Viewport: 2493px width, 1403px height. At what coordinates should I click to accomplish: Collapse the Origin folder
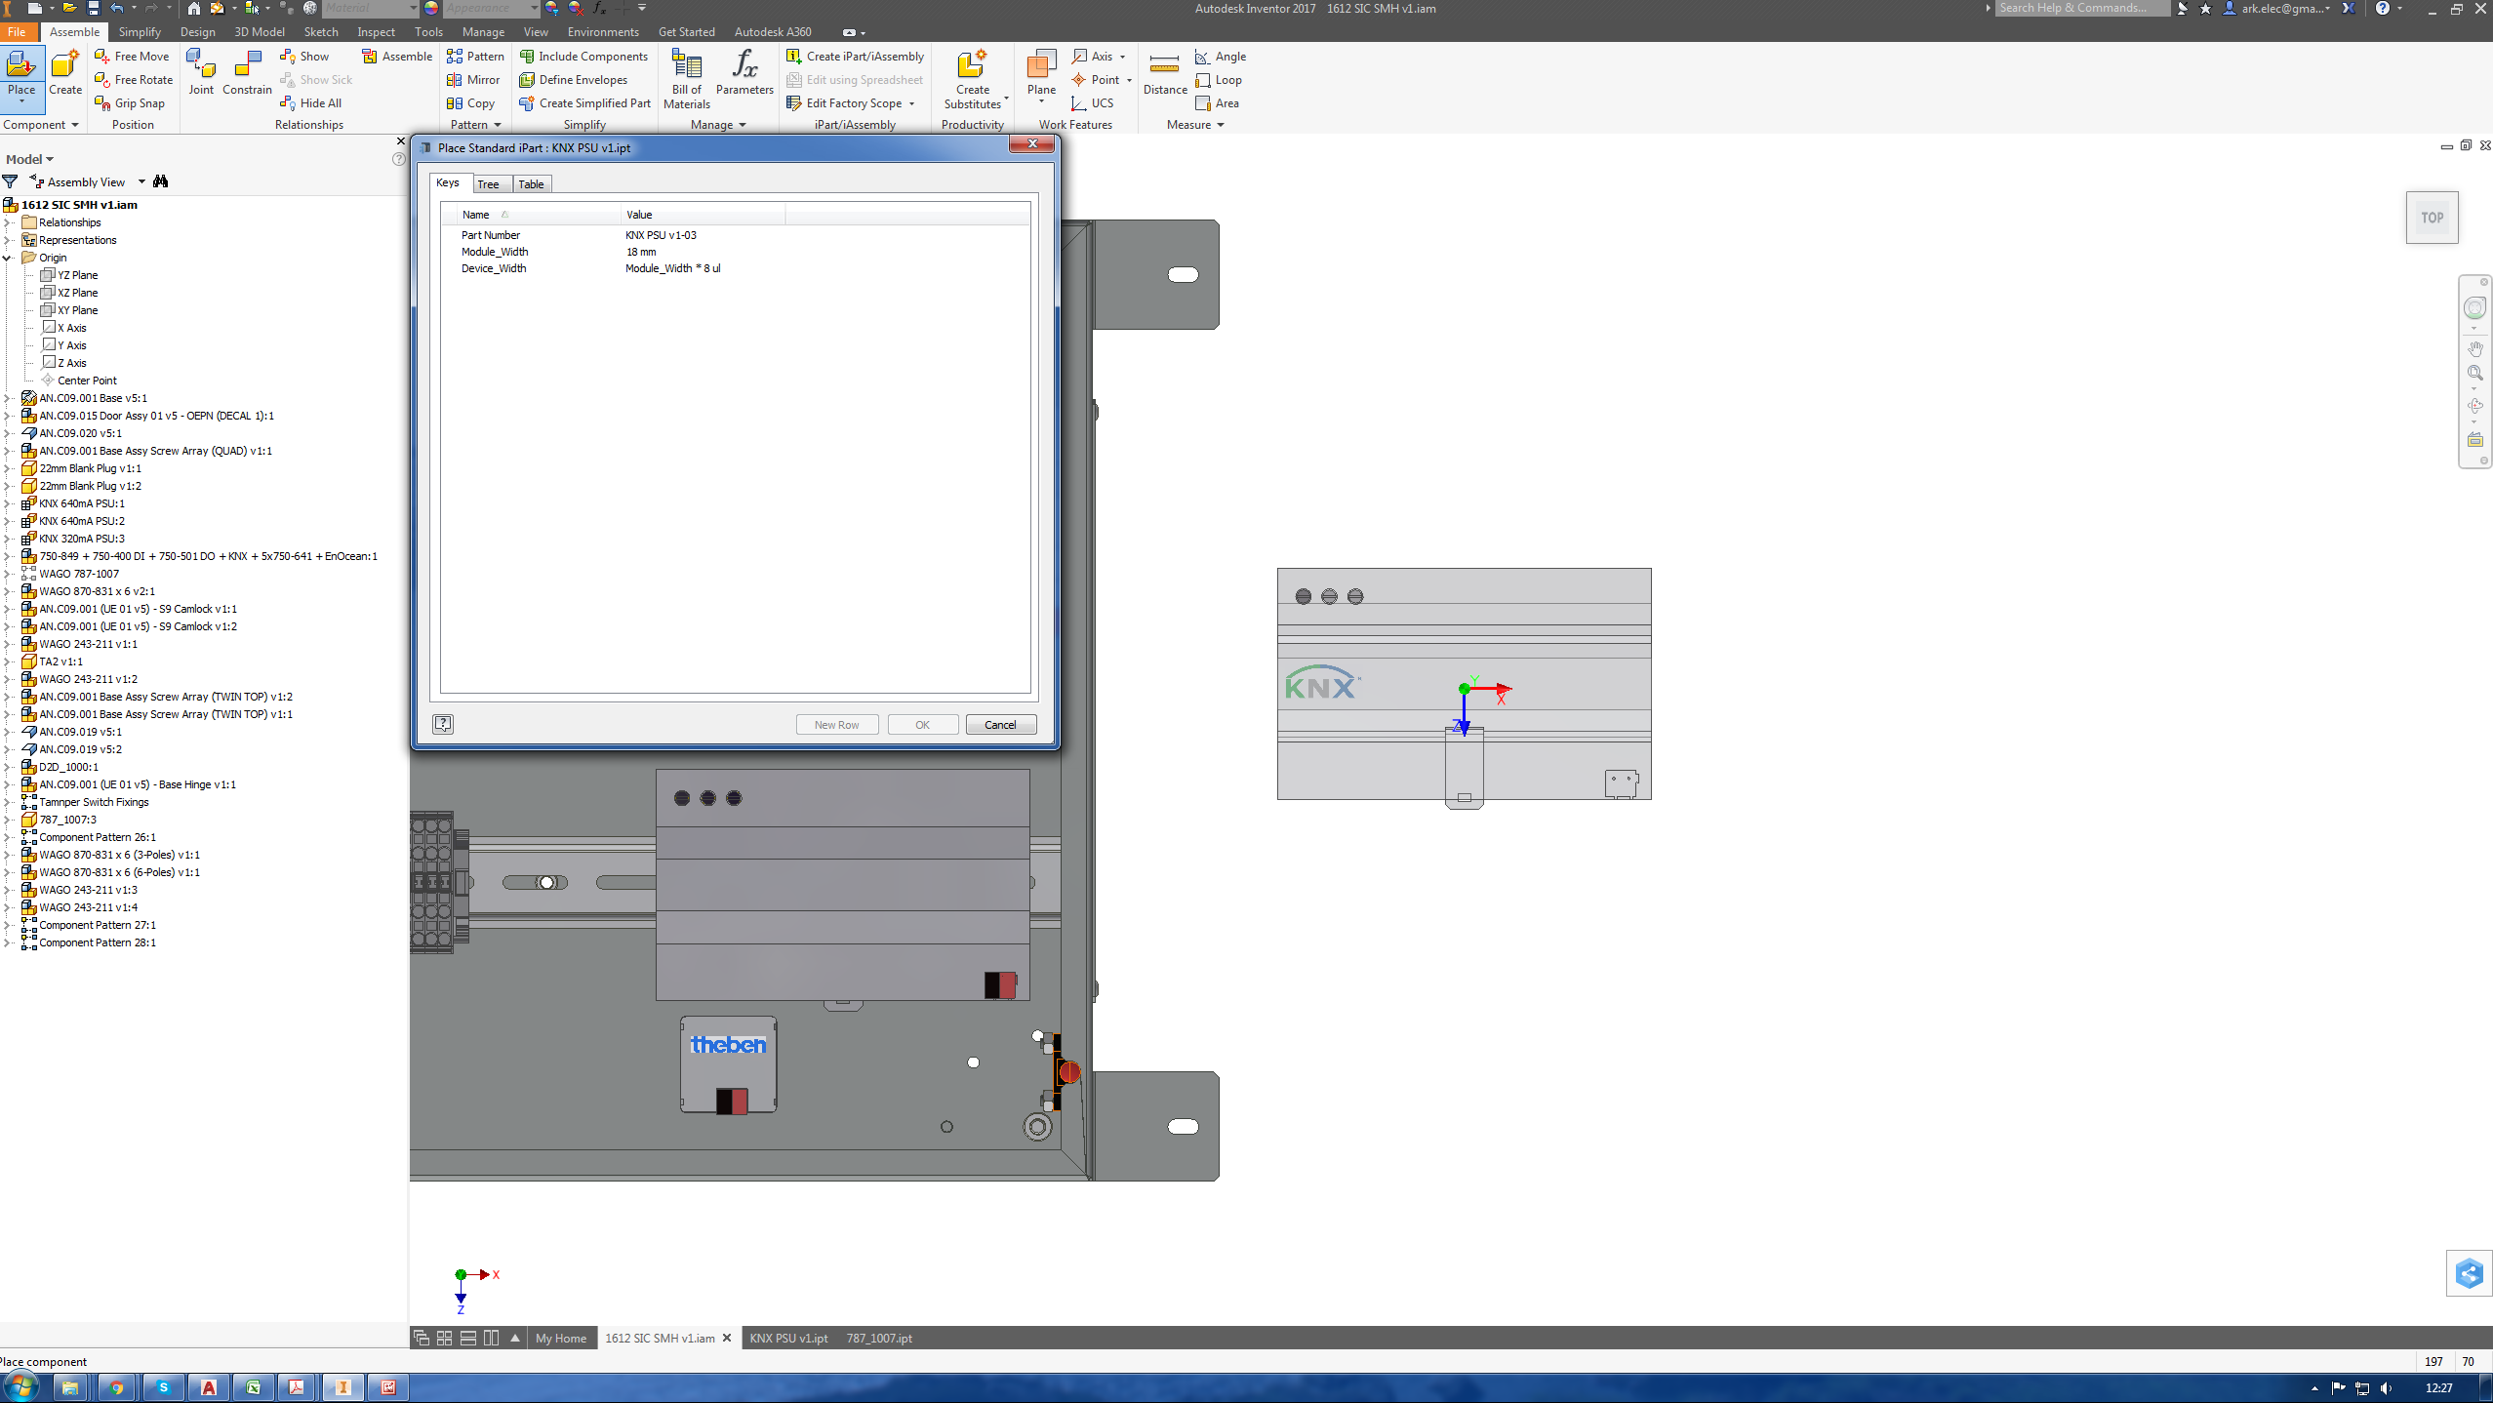click(x=8, y=257)
